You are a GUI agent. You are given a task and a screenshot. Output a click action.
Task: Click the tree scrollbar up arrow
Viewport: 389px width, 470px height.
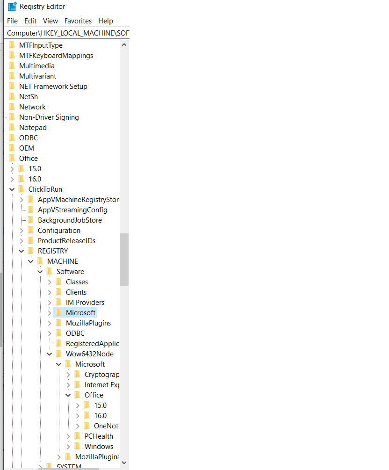click(124, 45)
